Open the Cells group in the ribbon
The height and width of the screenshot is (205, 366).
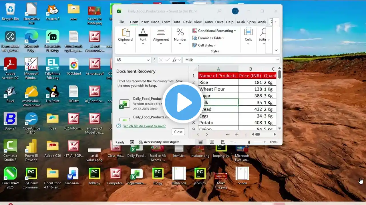[248, 36]
